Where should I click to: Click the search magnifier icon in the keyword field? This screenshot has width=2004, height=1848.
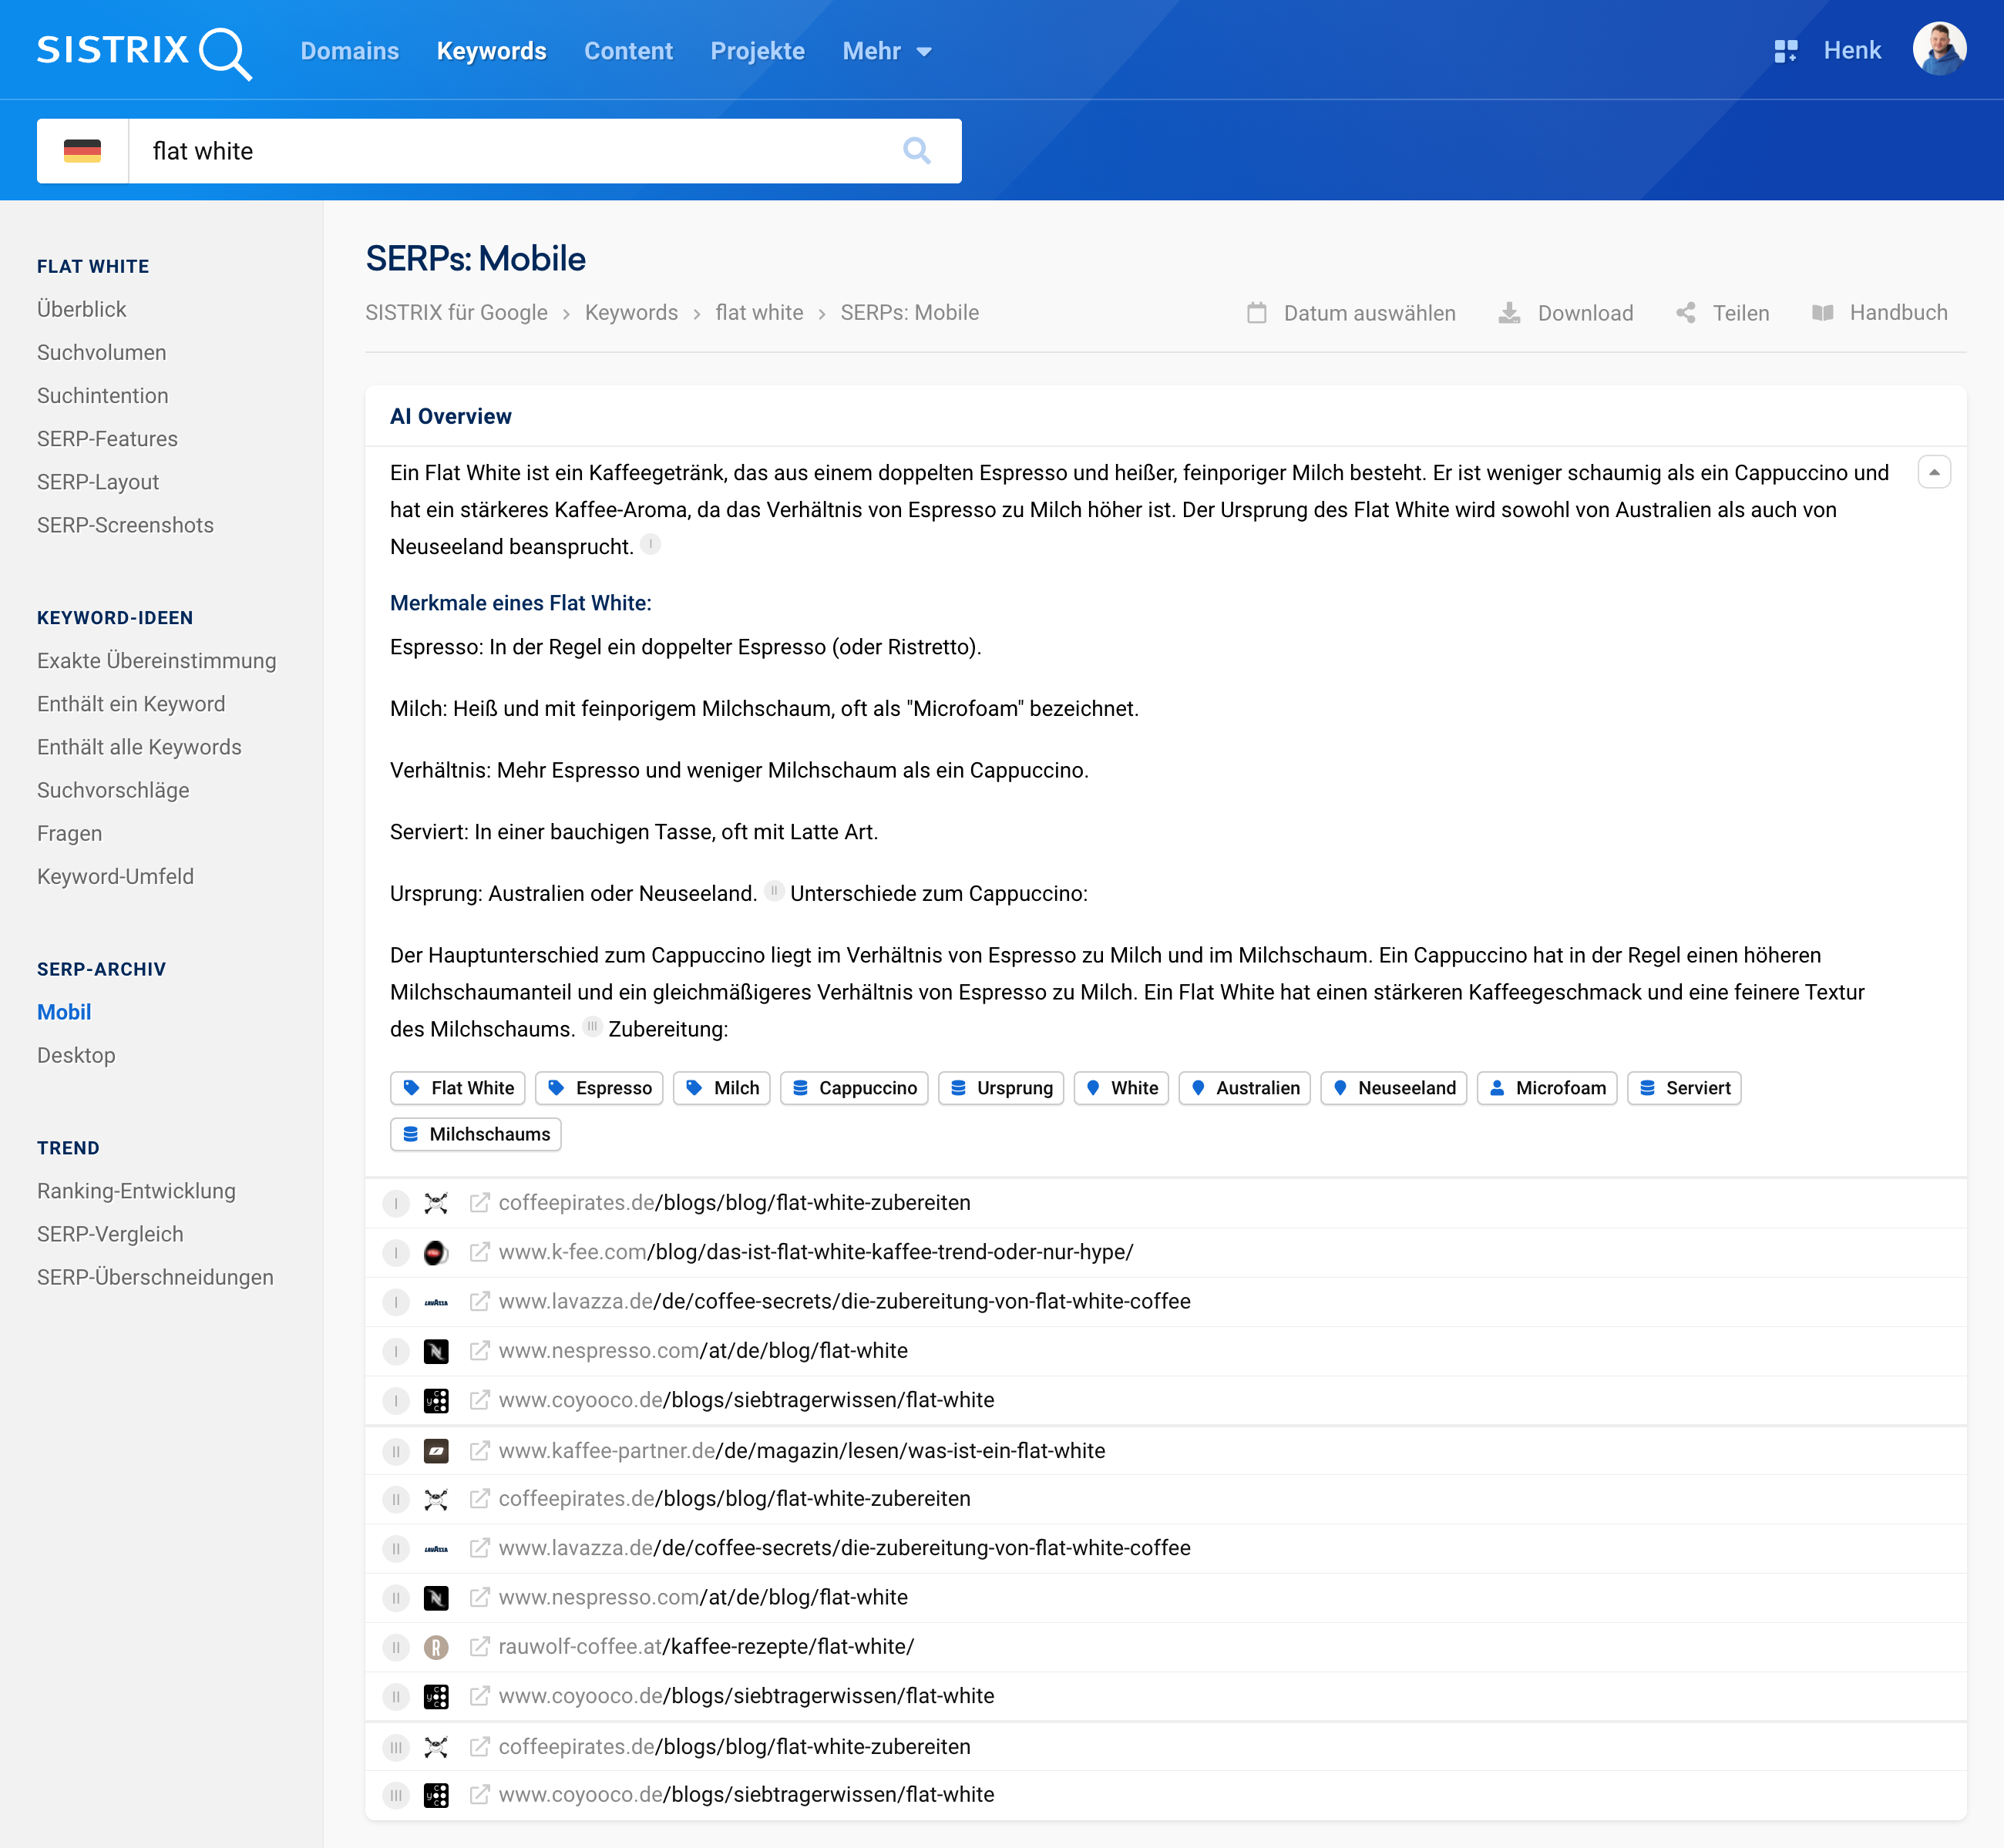916,151
